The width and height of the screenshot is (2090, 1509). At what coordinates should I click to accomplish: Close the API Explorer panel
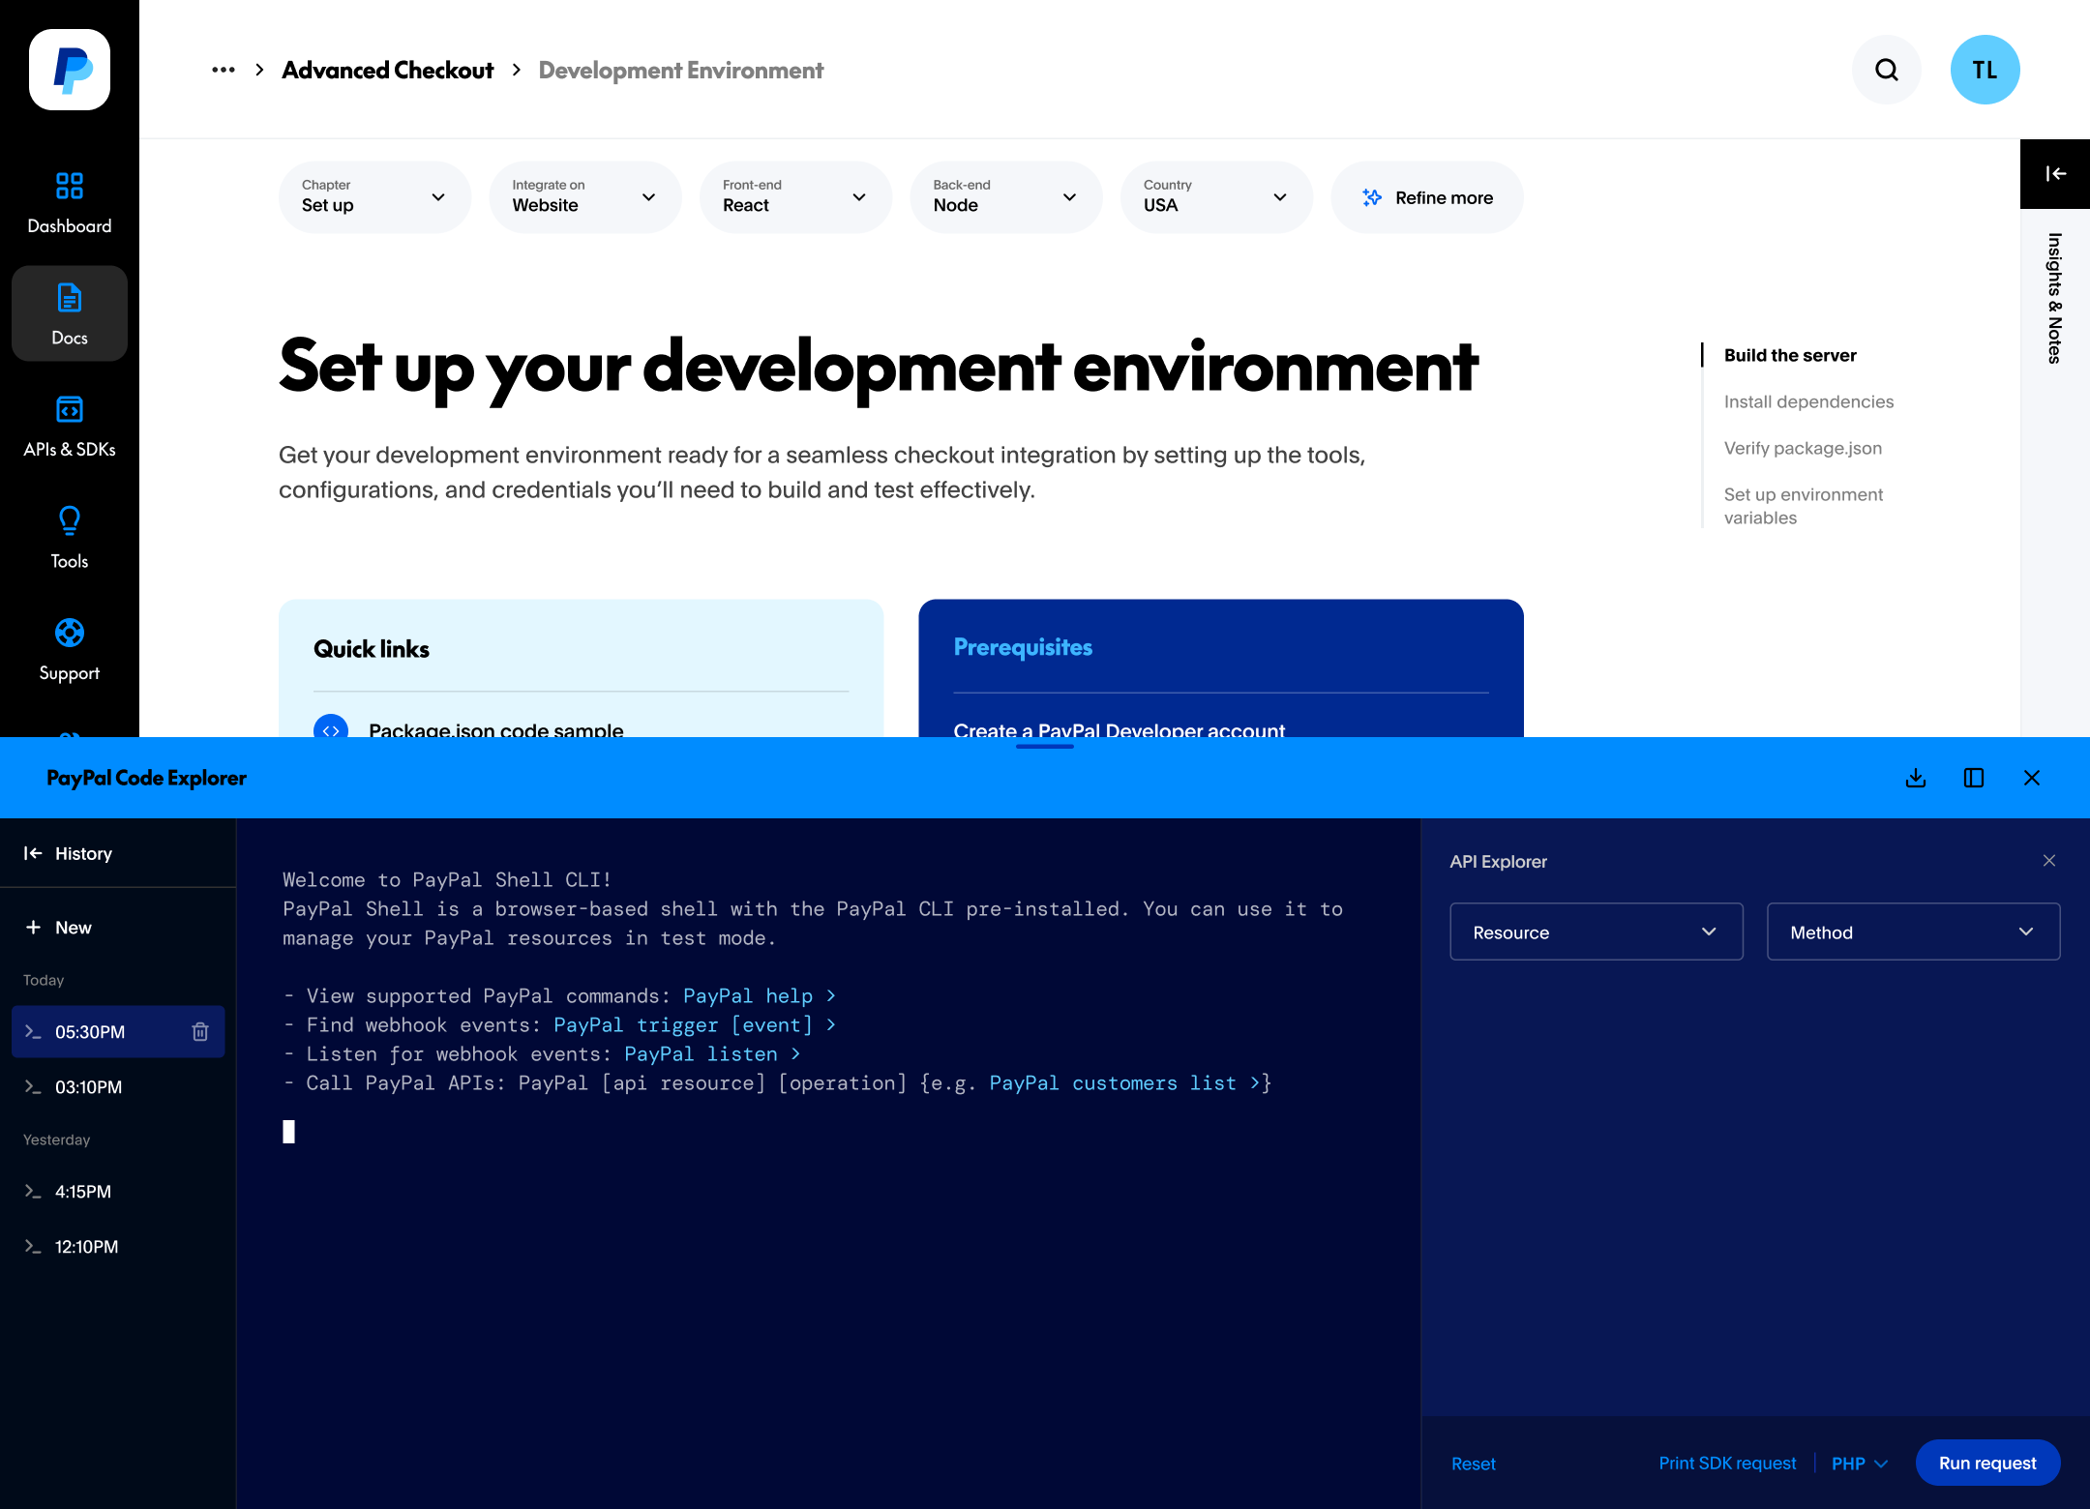click(2048, 861)
